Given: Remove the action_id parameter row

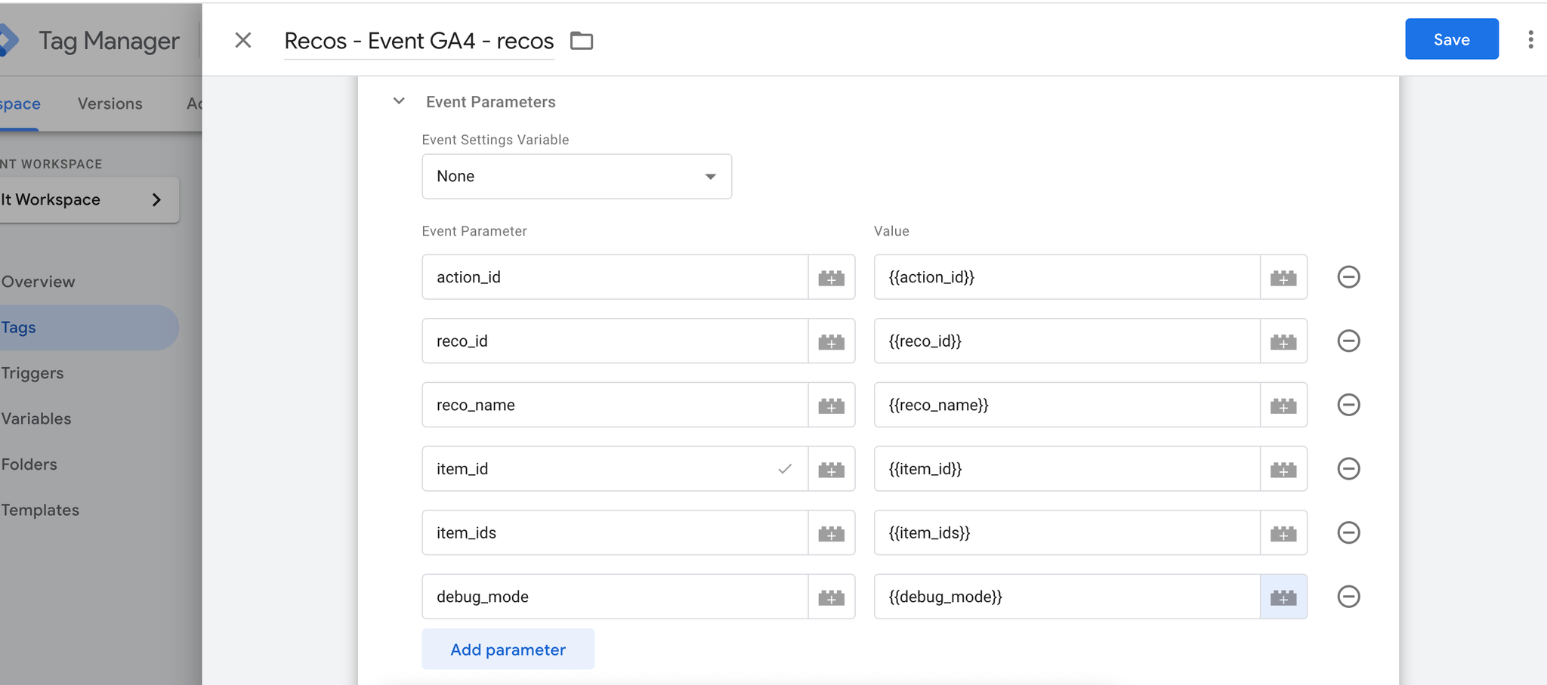Looking at the screenshot, I should [x=1348, y=277].
